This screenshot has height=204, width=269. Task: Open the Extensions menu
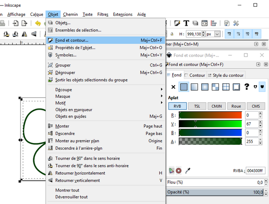point(123,14)
